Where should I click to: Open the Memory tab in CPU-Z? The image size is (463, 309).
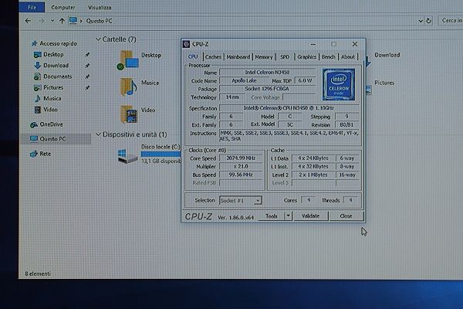(264, 56)
